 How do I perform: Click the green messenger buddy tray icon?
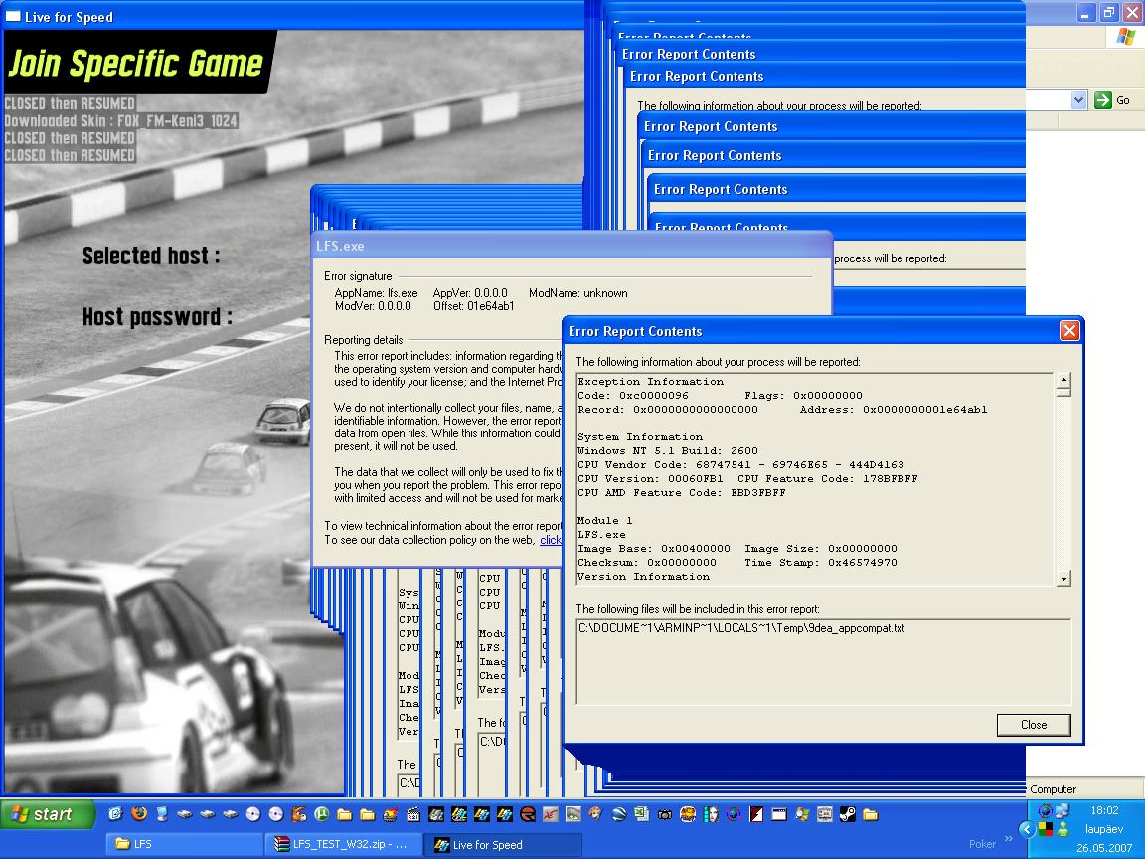(1063, 829)
